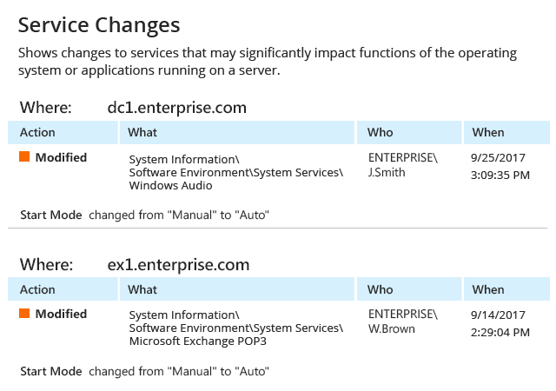The height and width of the screenshot is (391, 556).
Task: Click the Microsoft Exchange POP3 service entry
Action: pos(197,341)
